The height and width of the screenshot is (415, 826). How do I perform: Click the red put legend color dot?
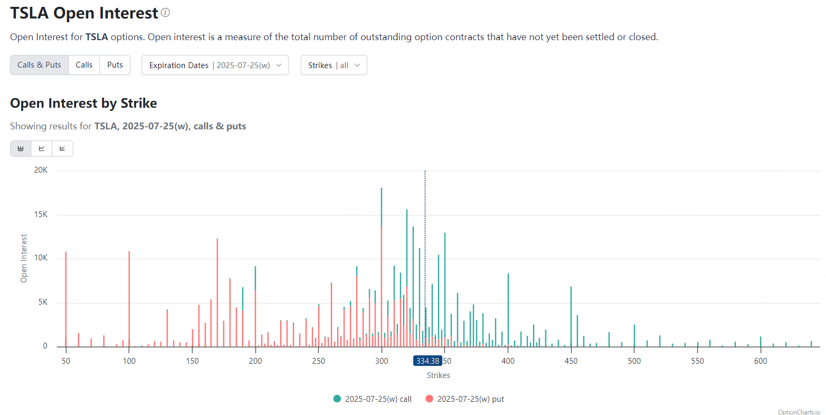[429, 399]
